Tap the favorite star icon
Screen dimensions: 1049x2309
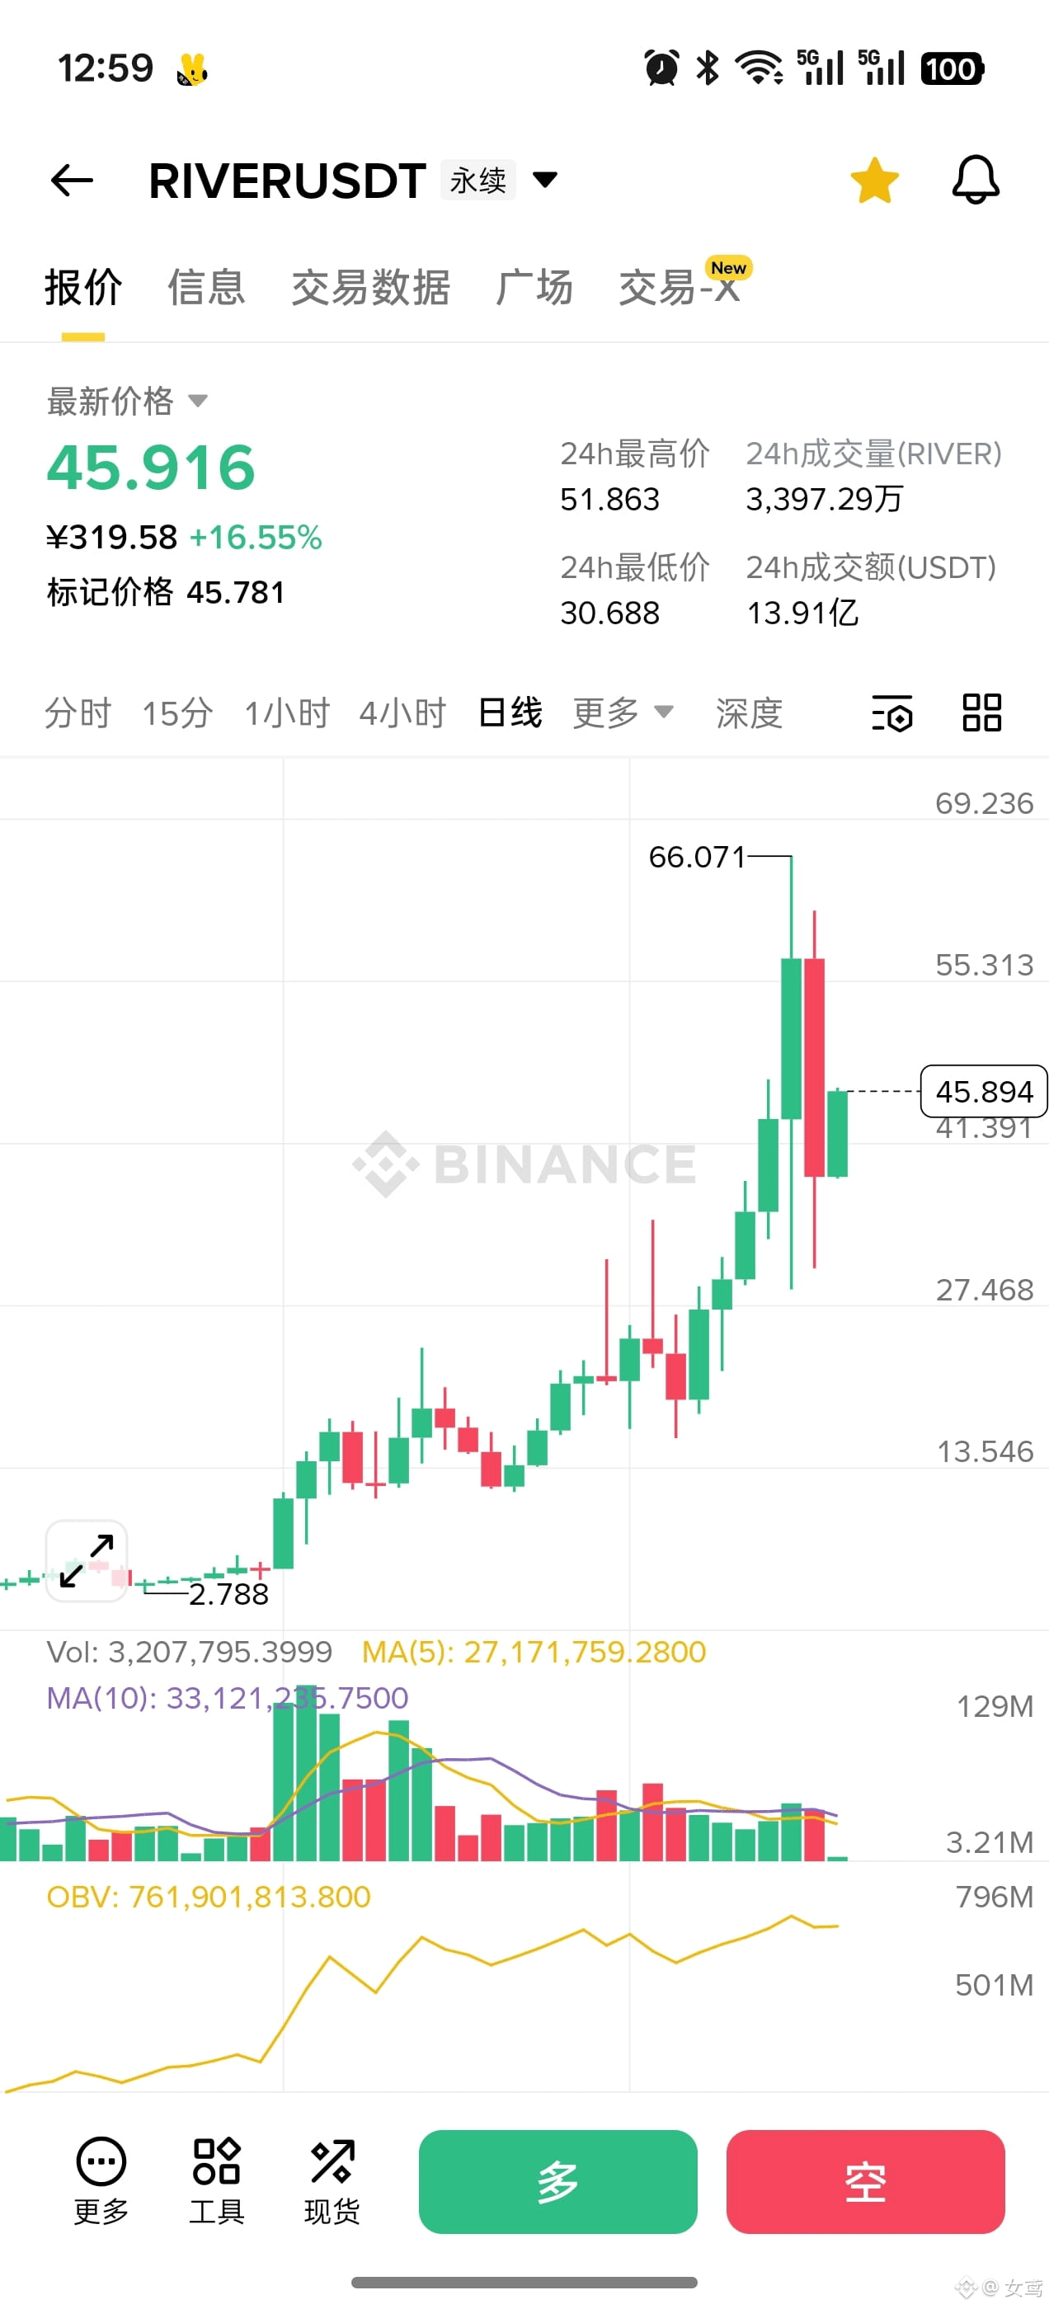click(x=873, y=178)
